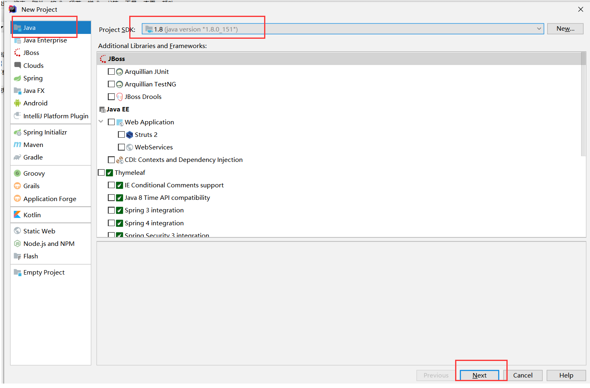The height and width of the screenshot is (388, 590).
Task: Click the JBoss section header row
Action: click(x=339, y=59)
